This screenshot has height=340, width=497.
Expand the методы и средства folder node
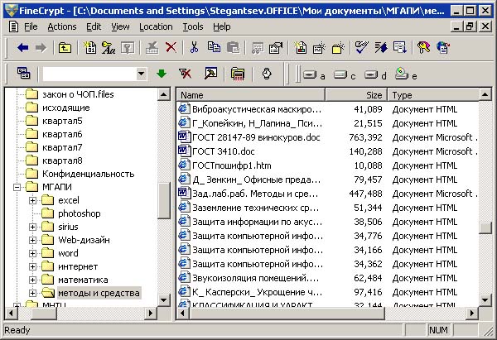click(32, 294)
